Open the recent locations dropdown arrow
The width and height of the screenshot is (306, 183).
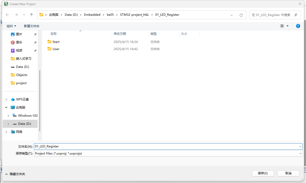coord(24,15)
